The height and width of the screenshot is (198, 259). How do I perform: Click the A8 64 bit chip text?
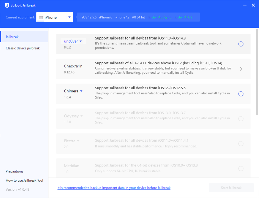[138, 17]
